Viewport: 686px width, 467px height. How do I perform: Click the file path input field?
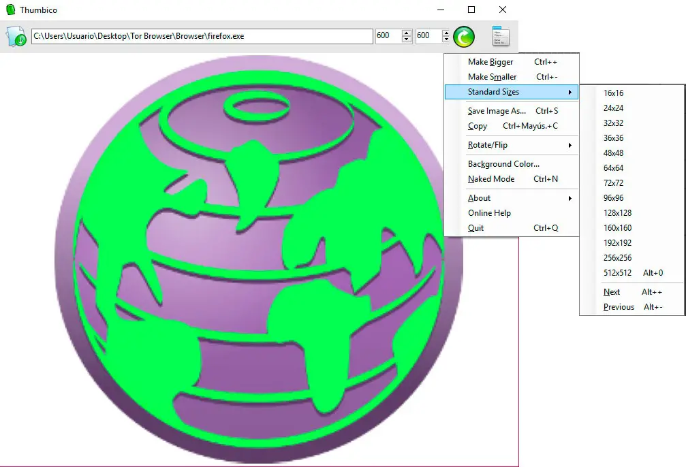click(x=202, y=36)
